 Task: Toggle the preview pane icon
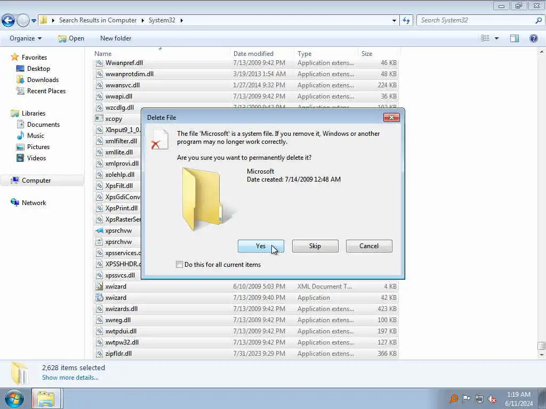(515, 38)
